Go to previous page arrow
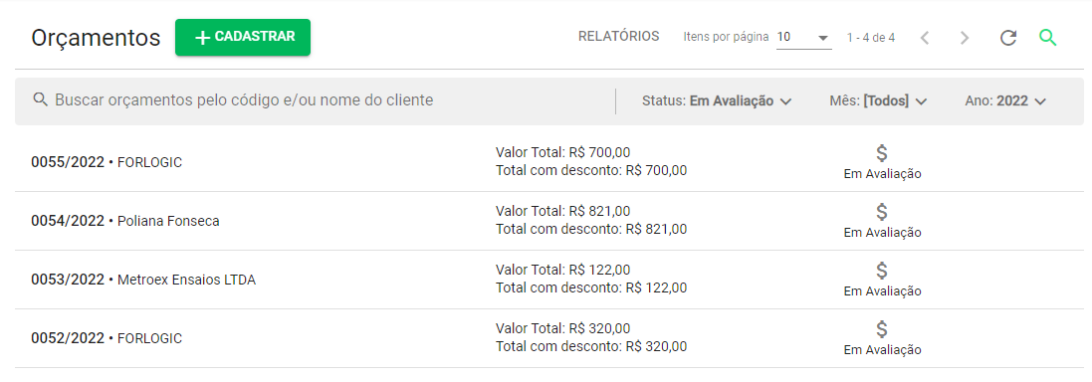Viewport: 1092px width, 382px height. pos(925,38)
